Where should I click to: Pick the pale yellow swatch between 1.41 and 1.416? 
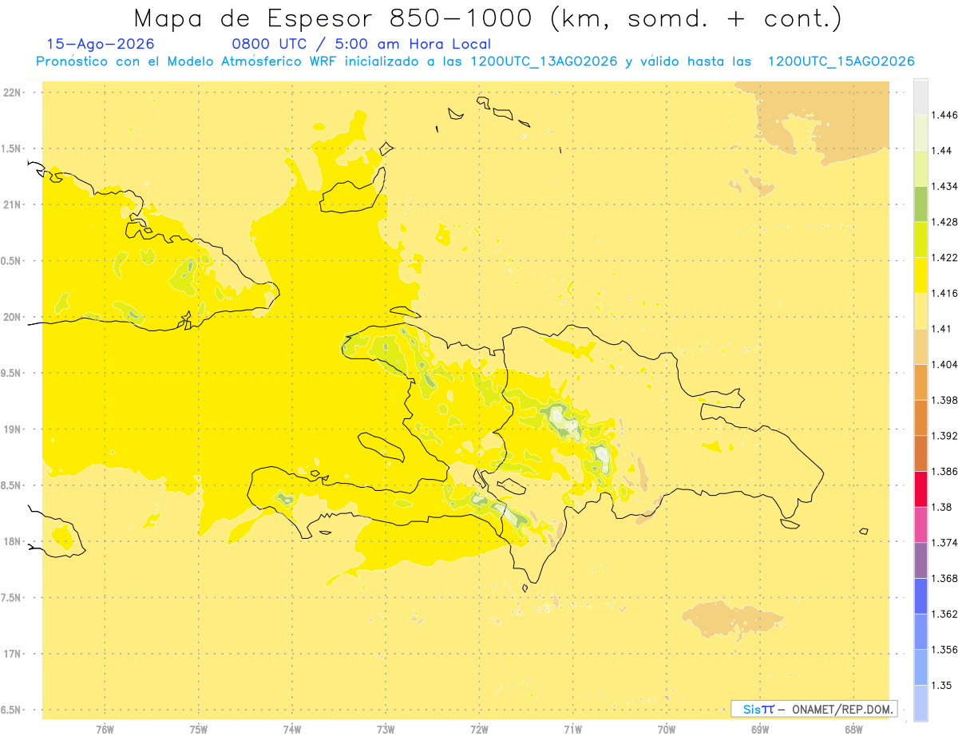click(x=920, y=311)
